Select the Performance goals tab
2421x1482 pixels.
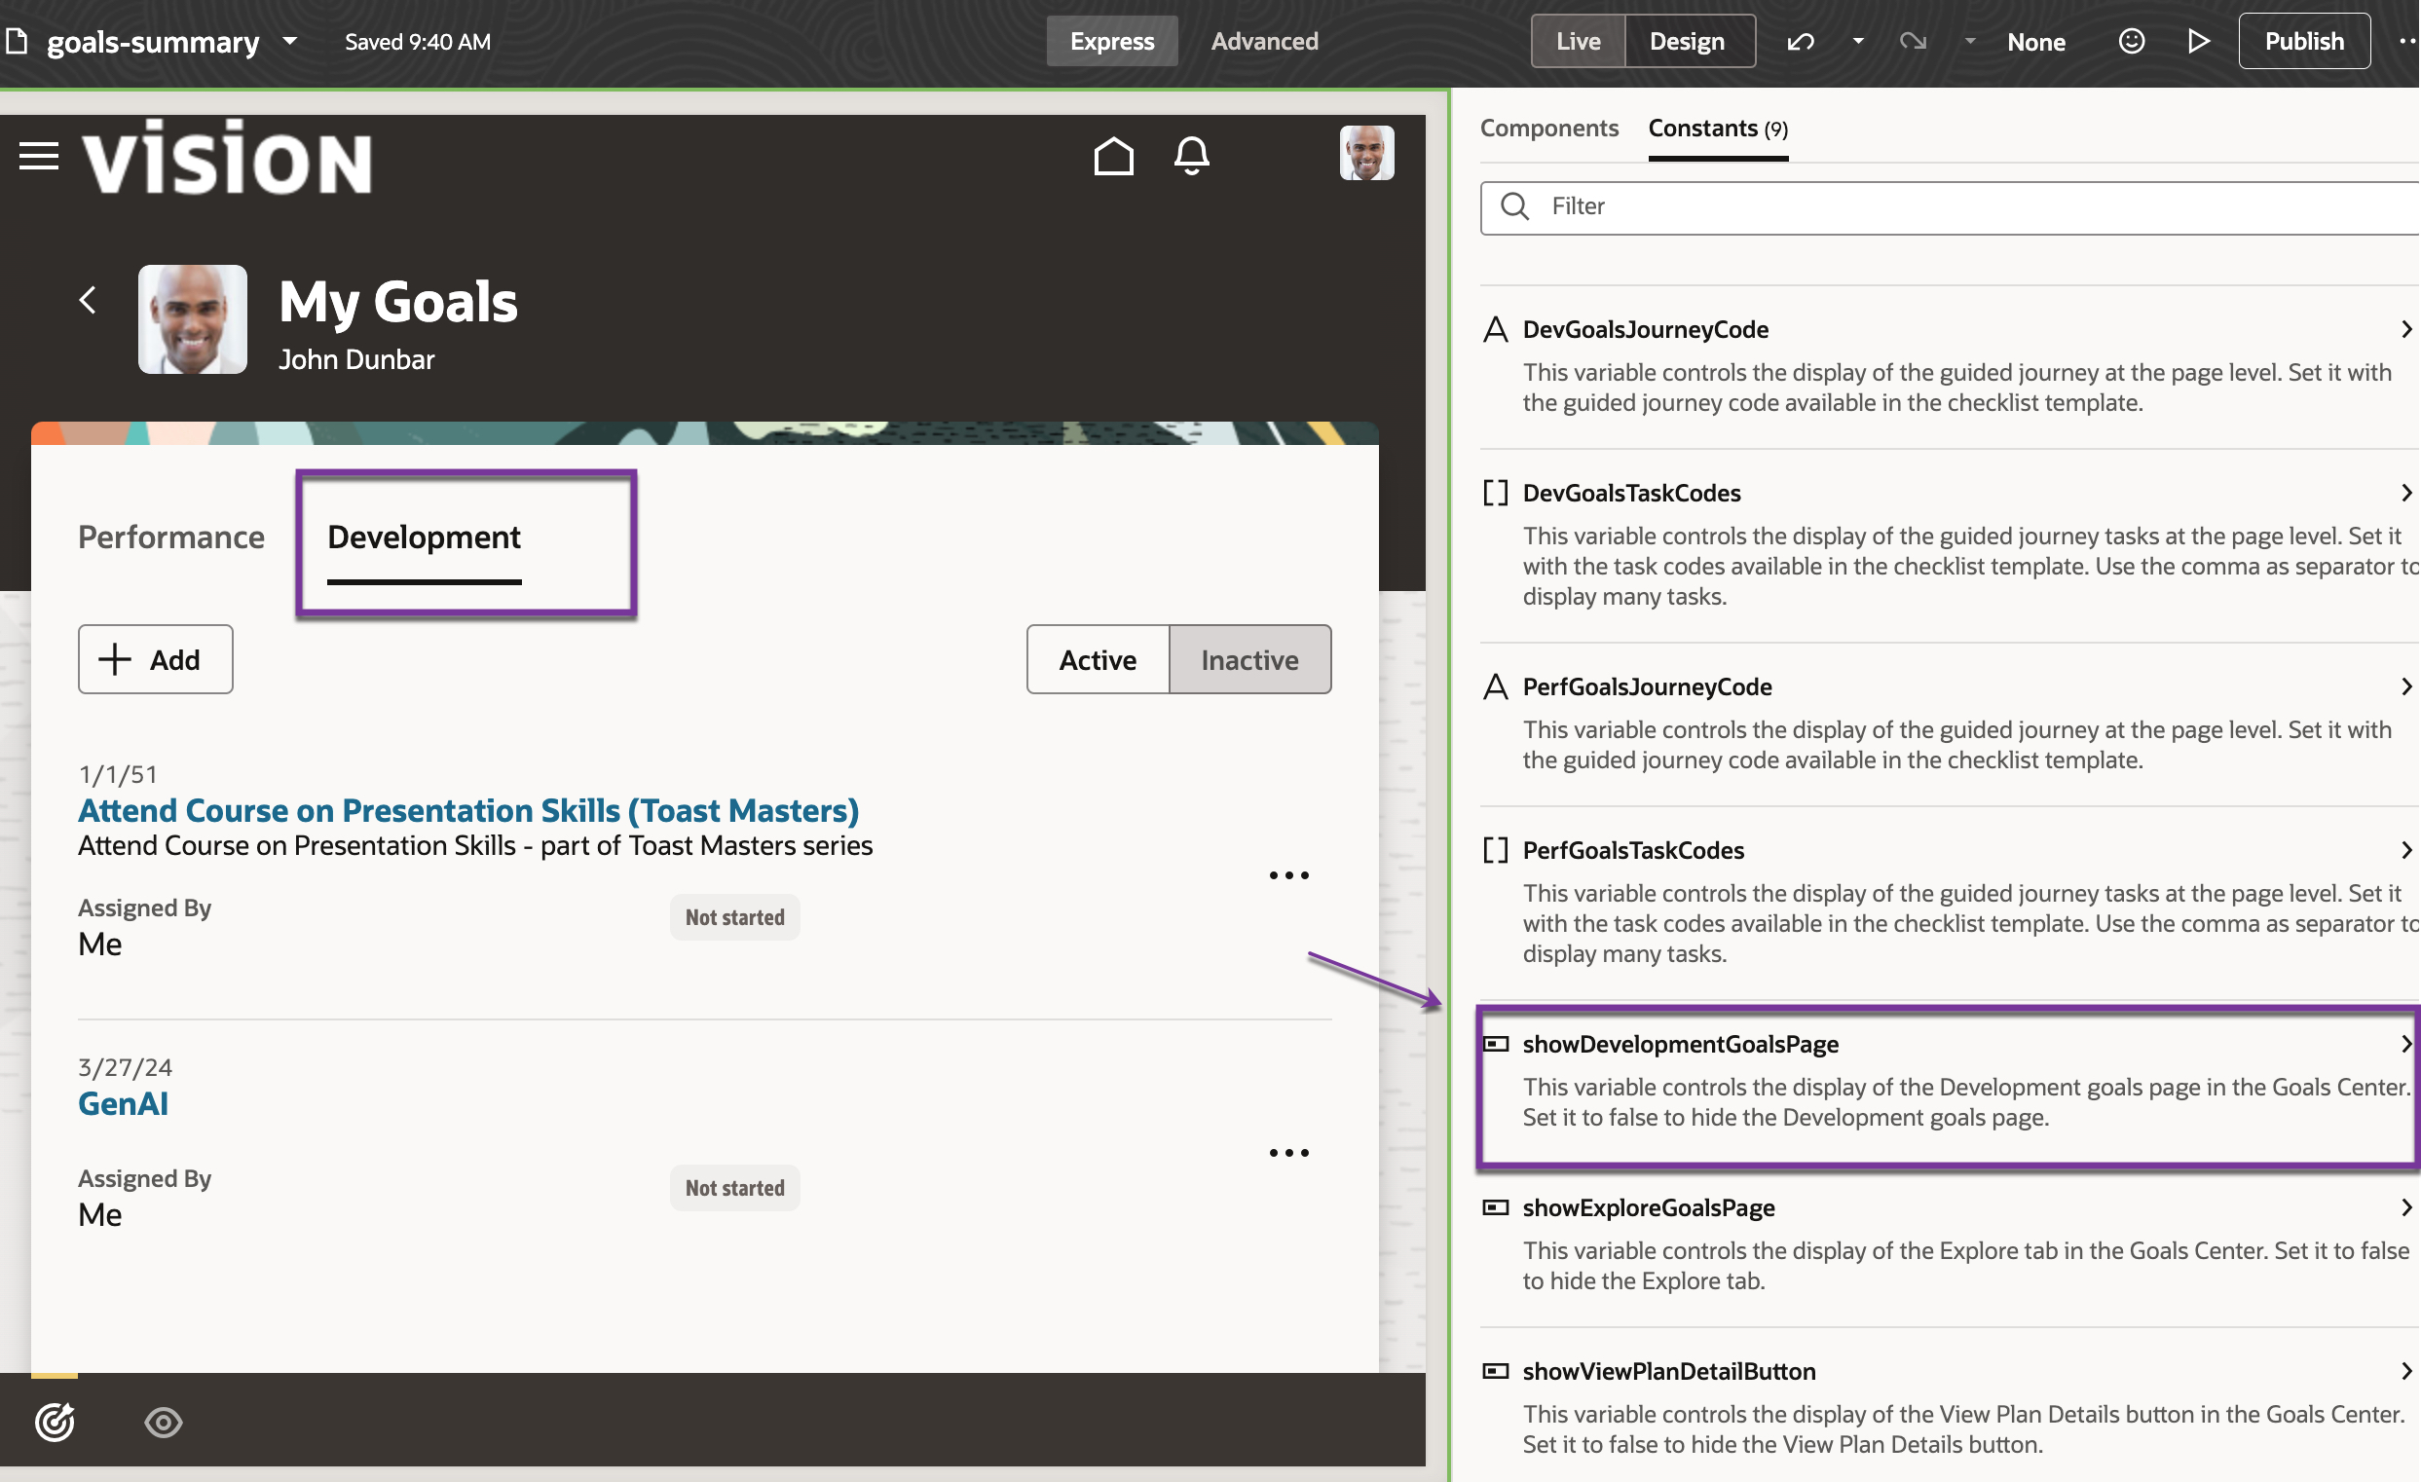(x=171, y=537)
